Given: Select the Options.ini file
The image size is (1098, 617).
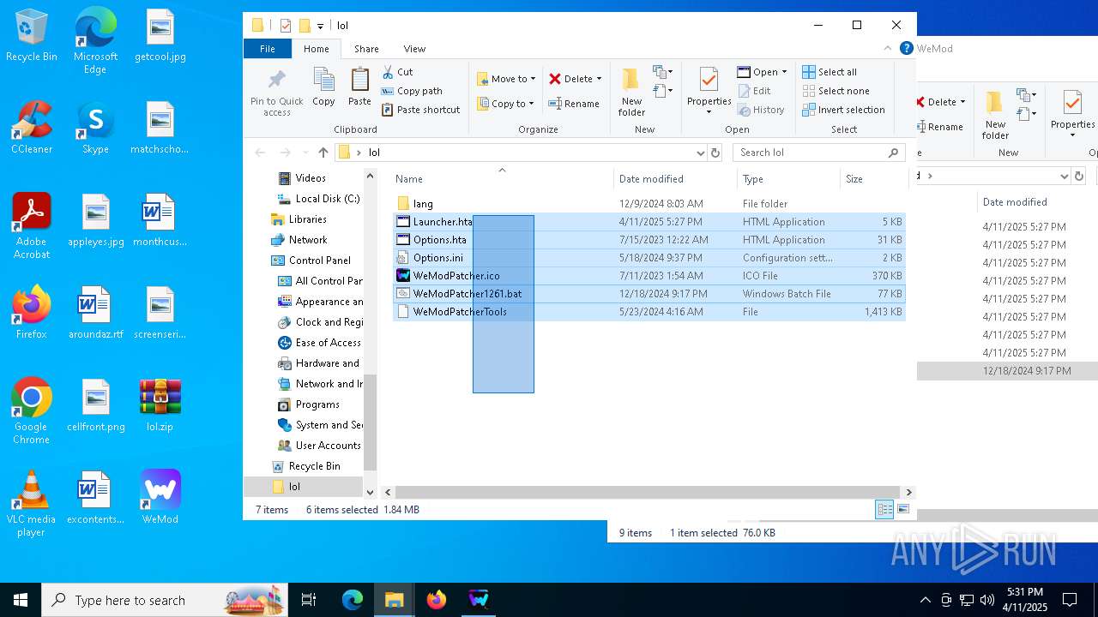Looking at the screenshot, I should coord(649,258).
